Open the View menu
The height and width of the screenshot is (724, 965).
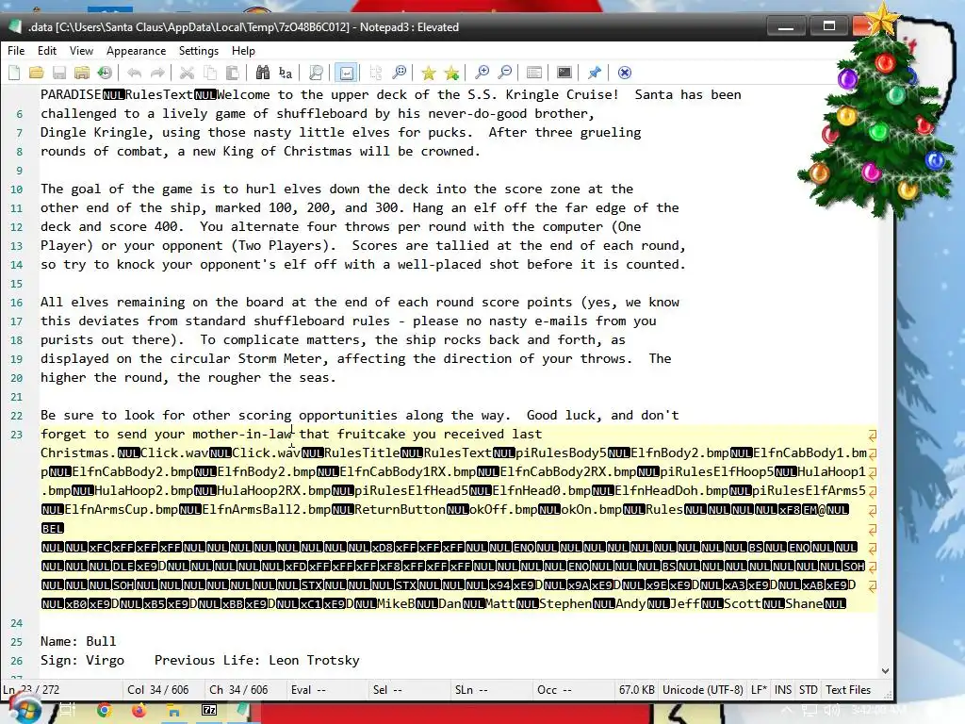tap(81, 51)
